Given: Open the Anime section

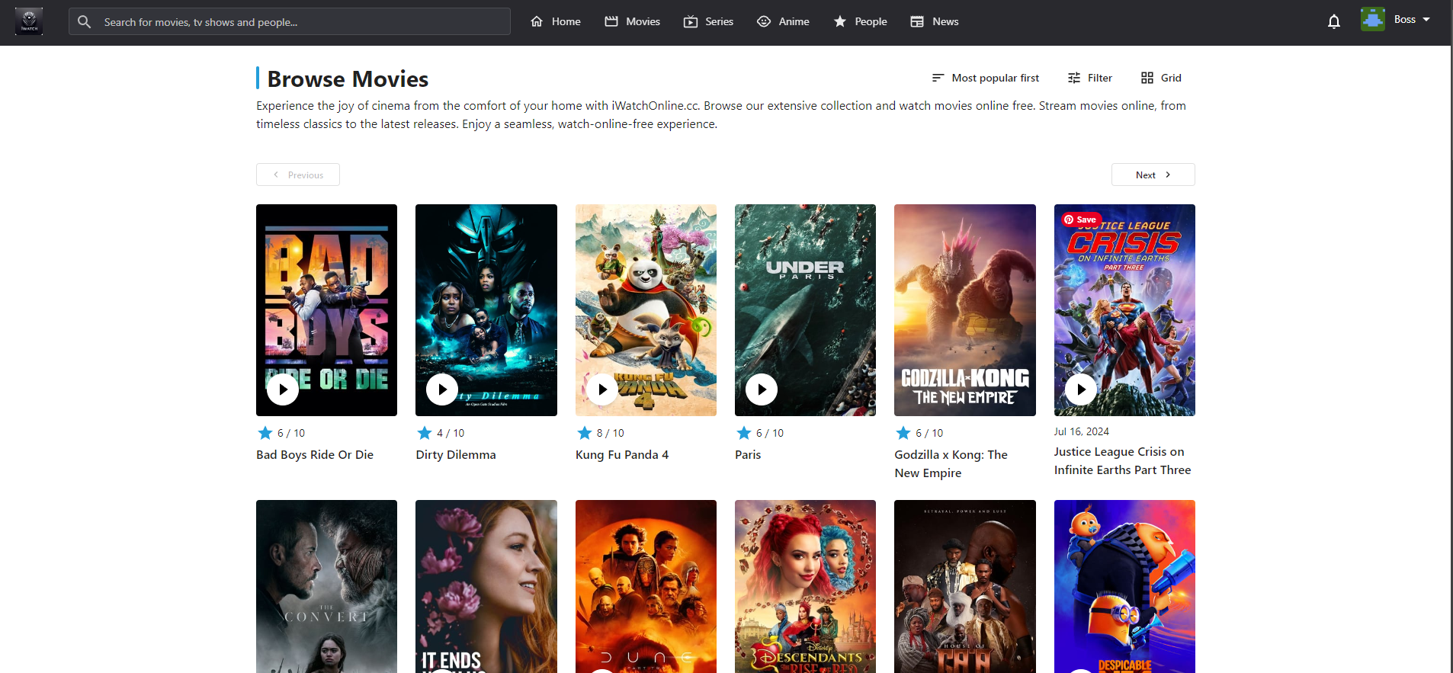Looking at the screenshot, I should (783, 21).
